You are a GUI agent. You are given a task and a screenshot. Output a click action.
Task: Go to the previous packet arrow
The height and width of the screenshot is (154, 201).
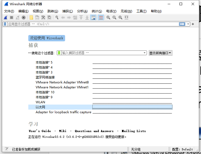pos(63,17)
